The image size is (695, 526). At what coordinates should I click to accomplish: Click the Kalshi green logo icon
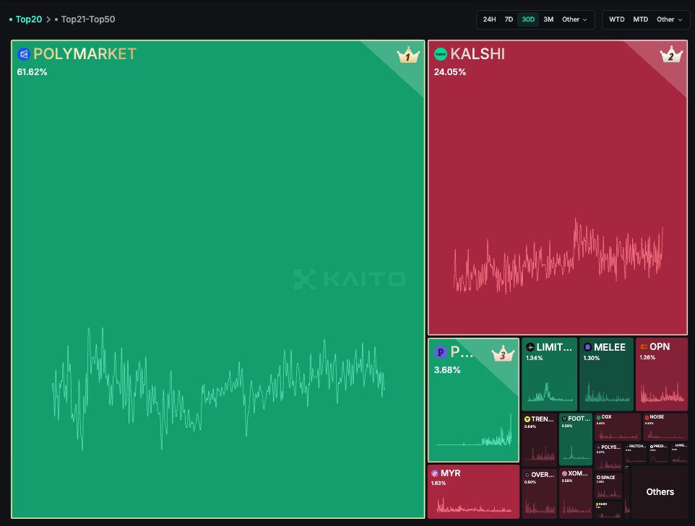(440, 54)
